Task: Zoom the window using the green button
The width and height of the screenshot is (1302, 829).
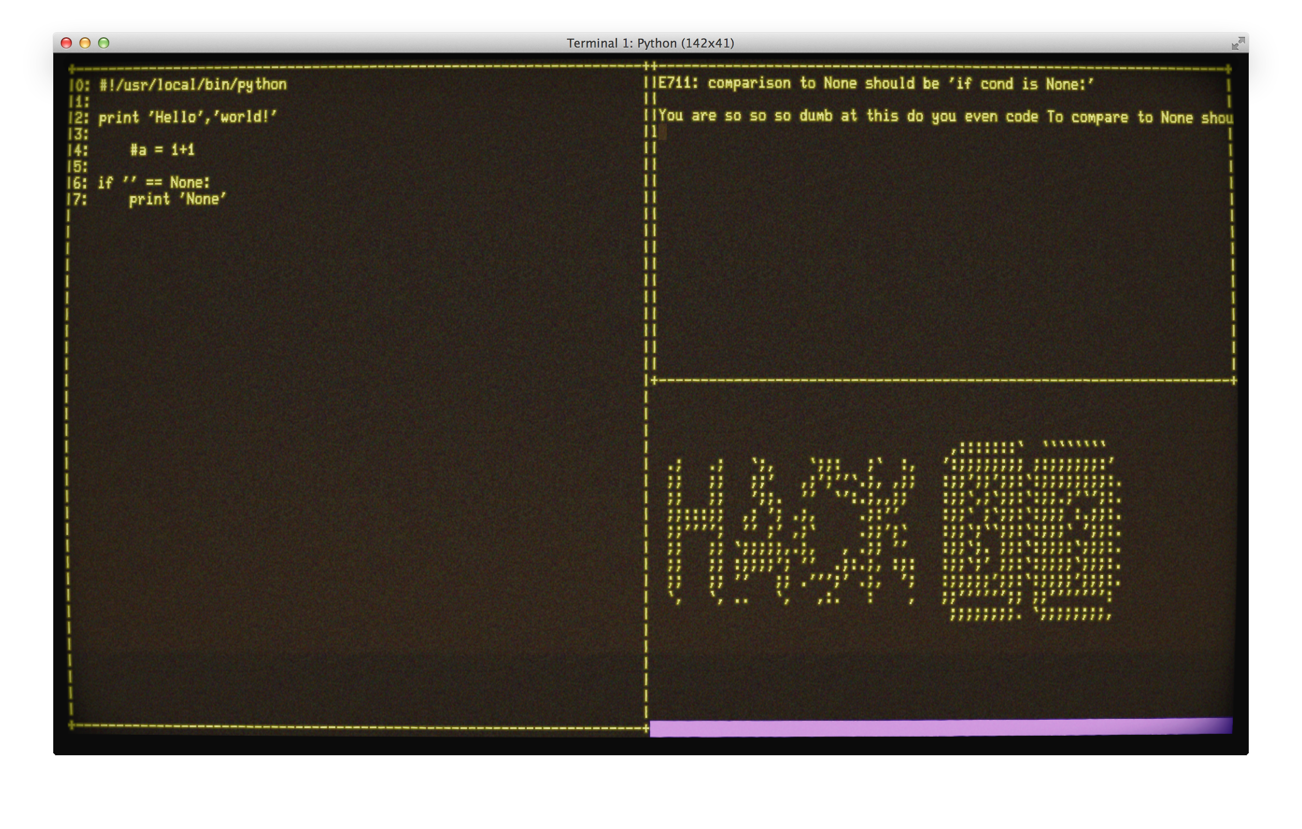Action: coord(104,43)
